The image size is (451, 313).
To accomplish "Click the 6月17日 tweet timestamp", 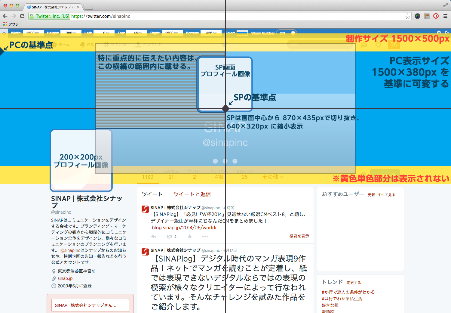I will (x=230, y=250).
